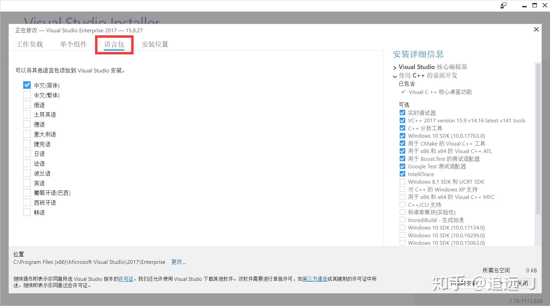This screenshot has width=550, height=306.
Task: Check the 英语 language checkbox
Action: pyautogui.click(x=27, y=183)
